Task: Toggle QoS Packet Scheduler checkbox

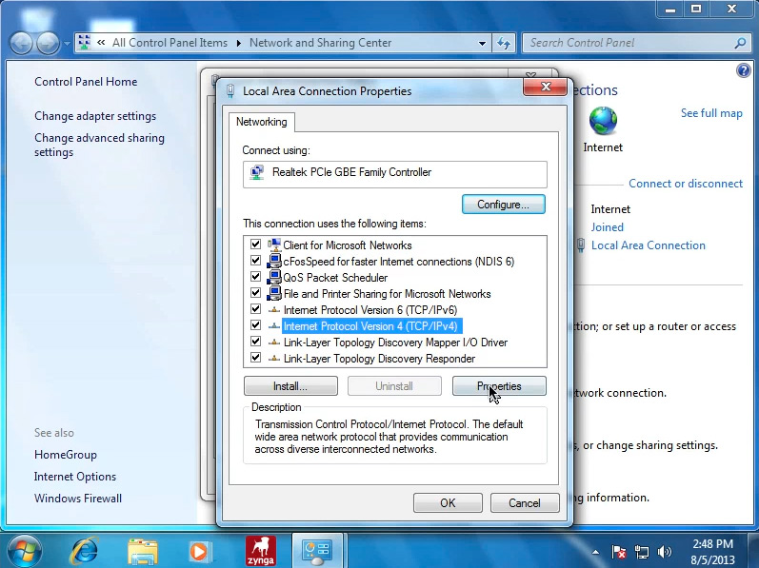Action: (x=255, y=277)
